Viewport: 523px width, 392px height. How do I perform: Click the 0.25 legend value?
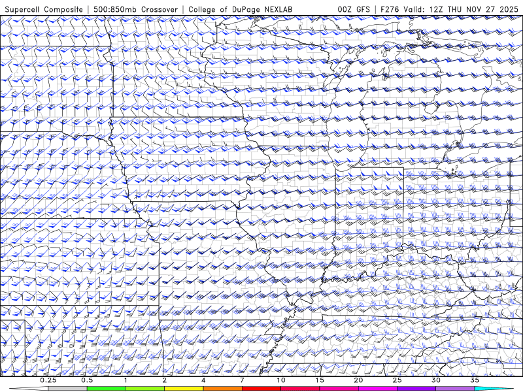click(48, 380)
